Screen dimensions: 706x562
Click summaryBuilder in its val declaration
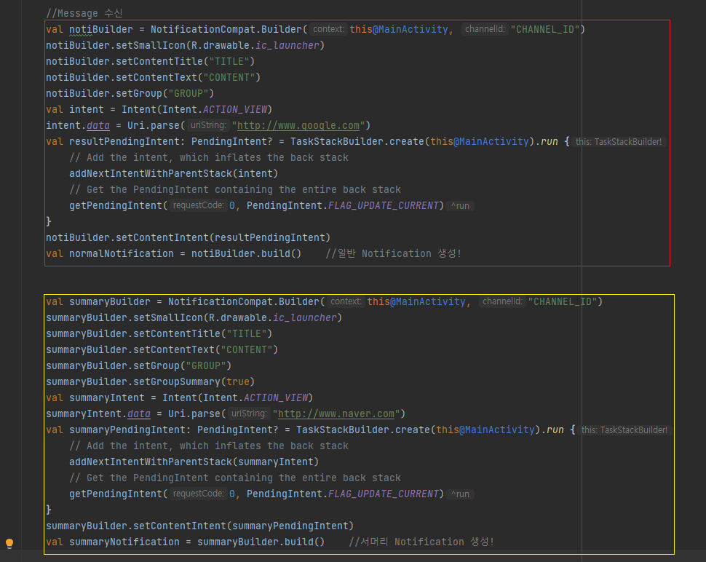110,301
